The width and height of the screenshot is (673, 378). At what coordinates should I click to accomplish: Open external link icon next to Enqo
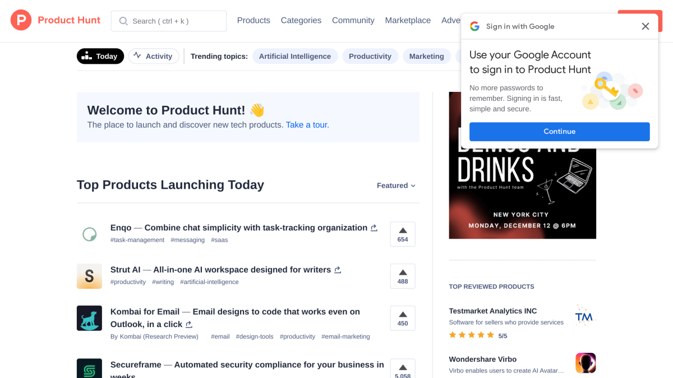(x=374, y=228)
